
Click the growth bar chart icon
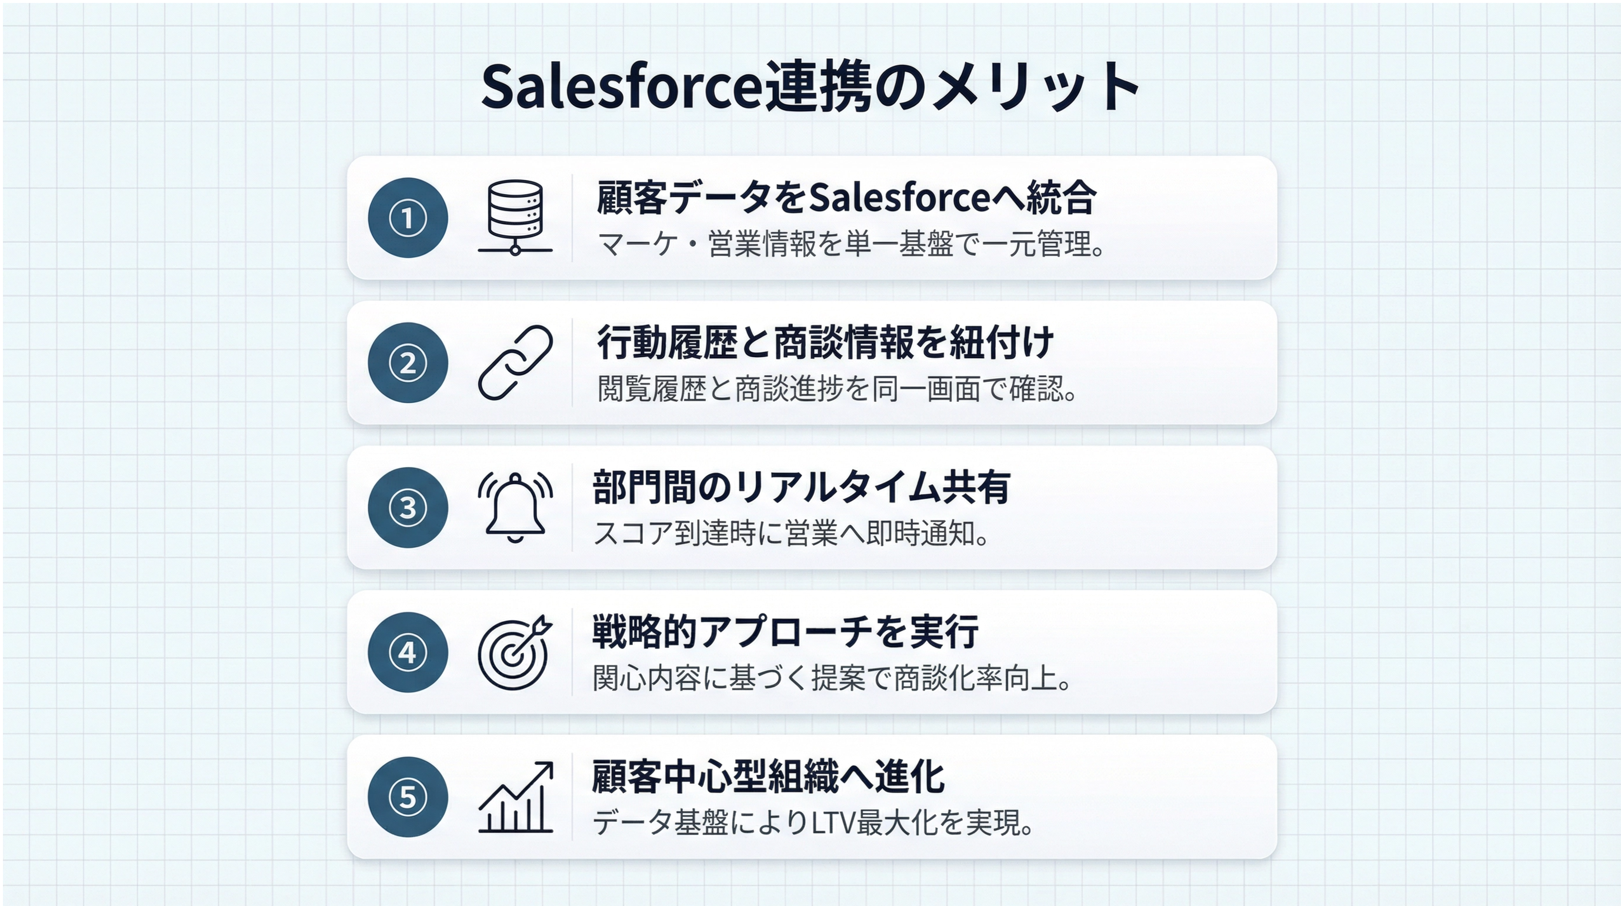coord(515,797)
